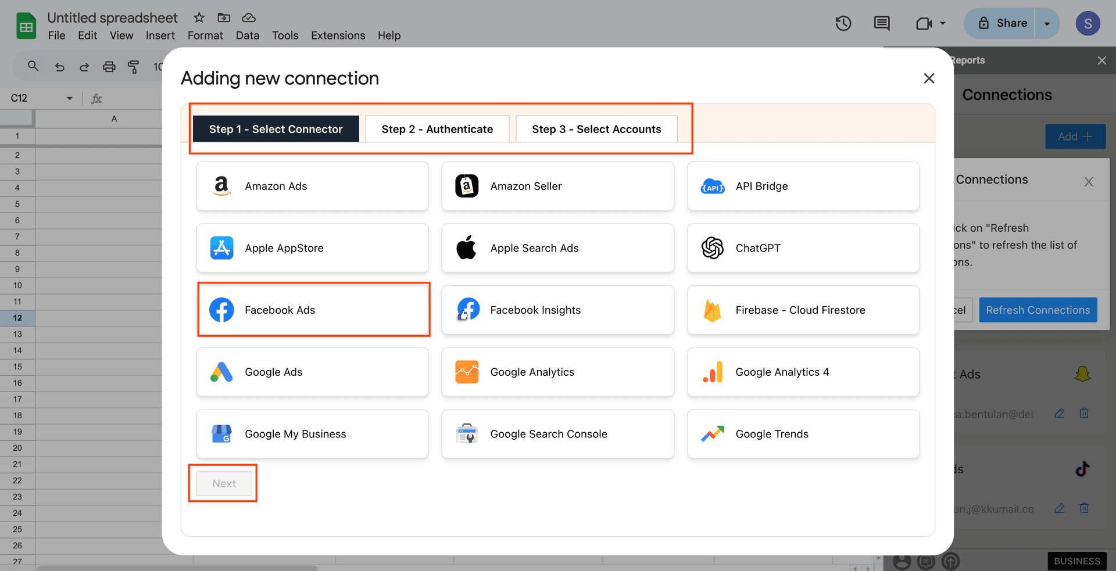Click the move to folder icon
The image size is (1116, 571).
click(x=224, y=17)
